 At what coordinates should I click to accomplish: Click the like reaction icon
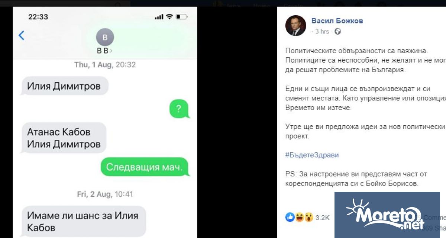pos(290,217)
